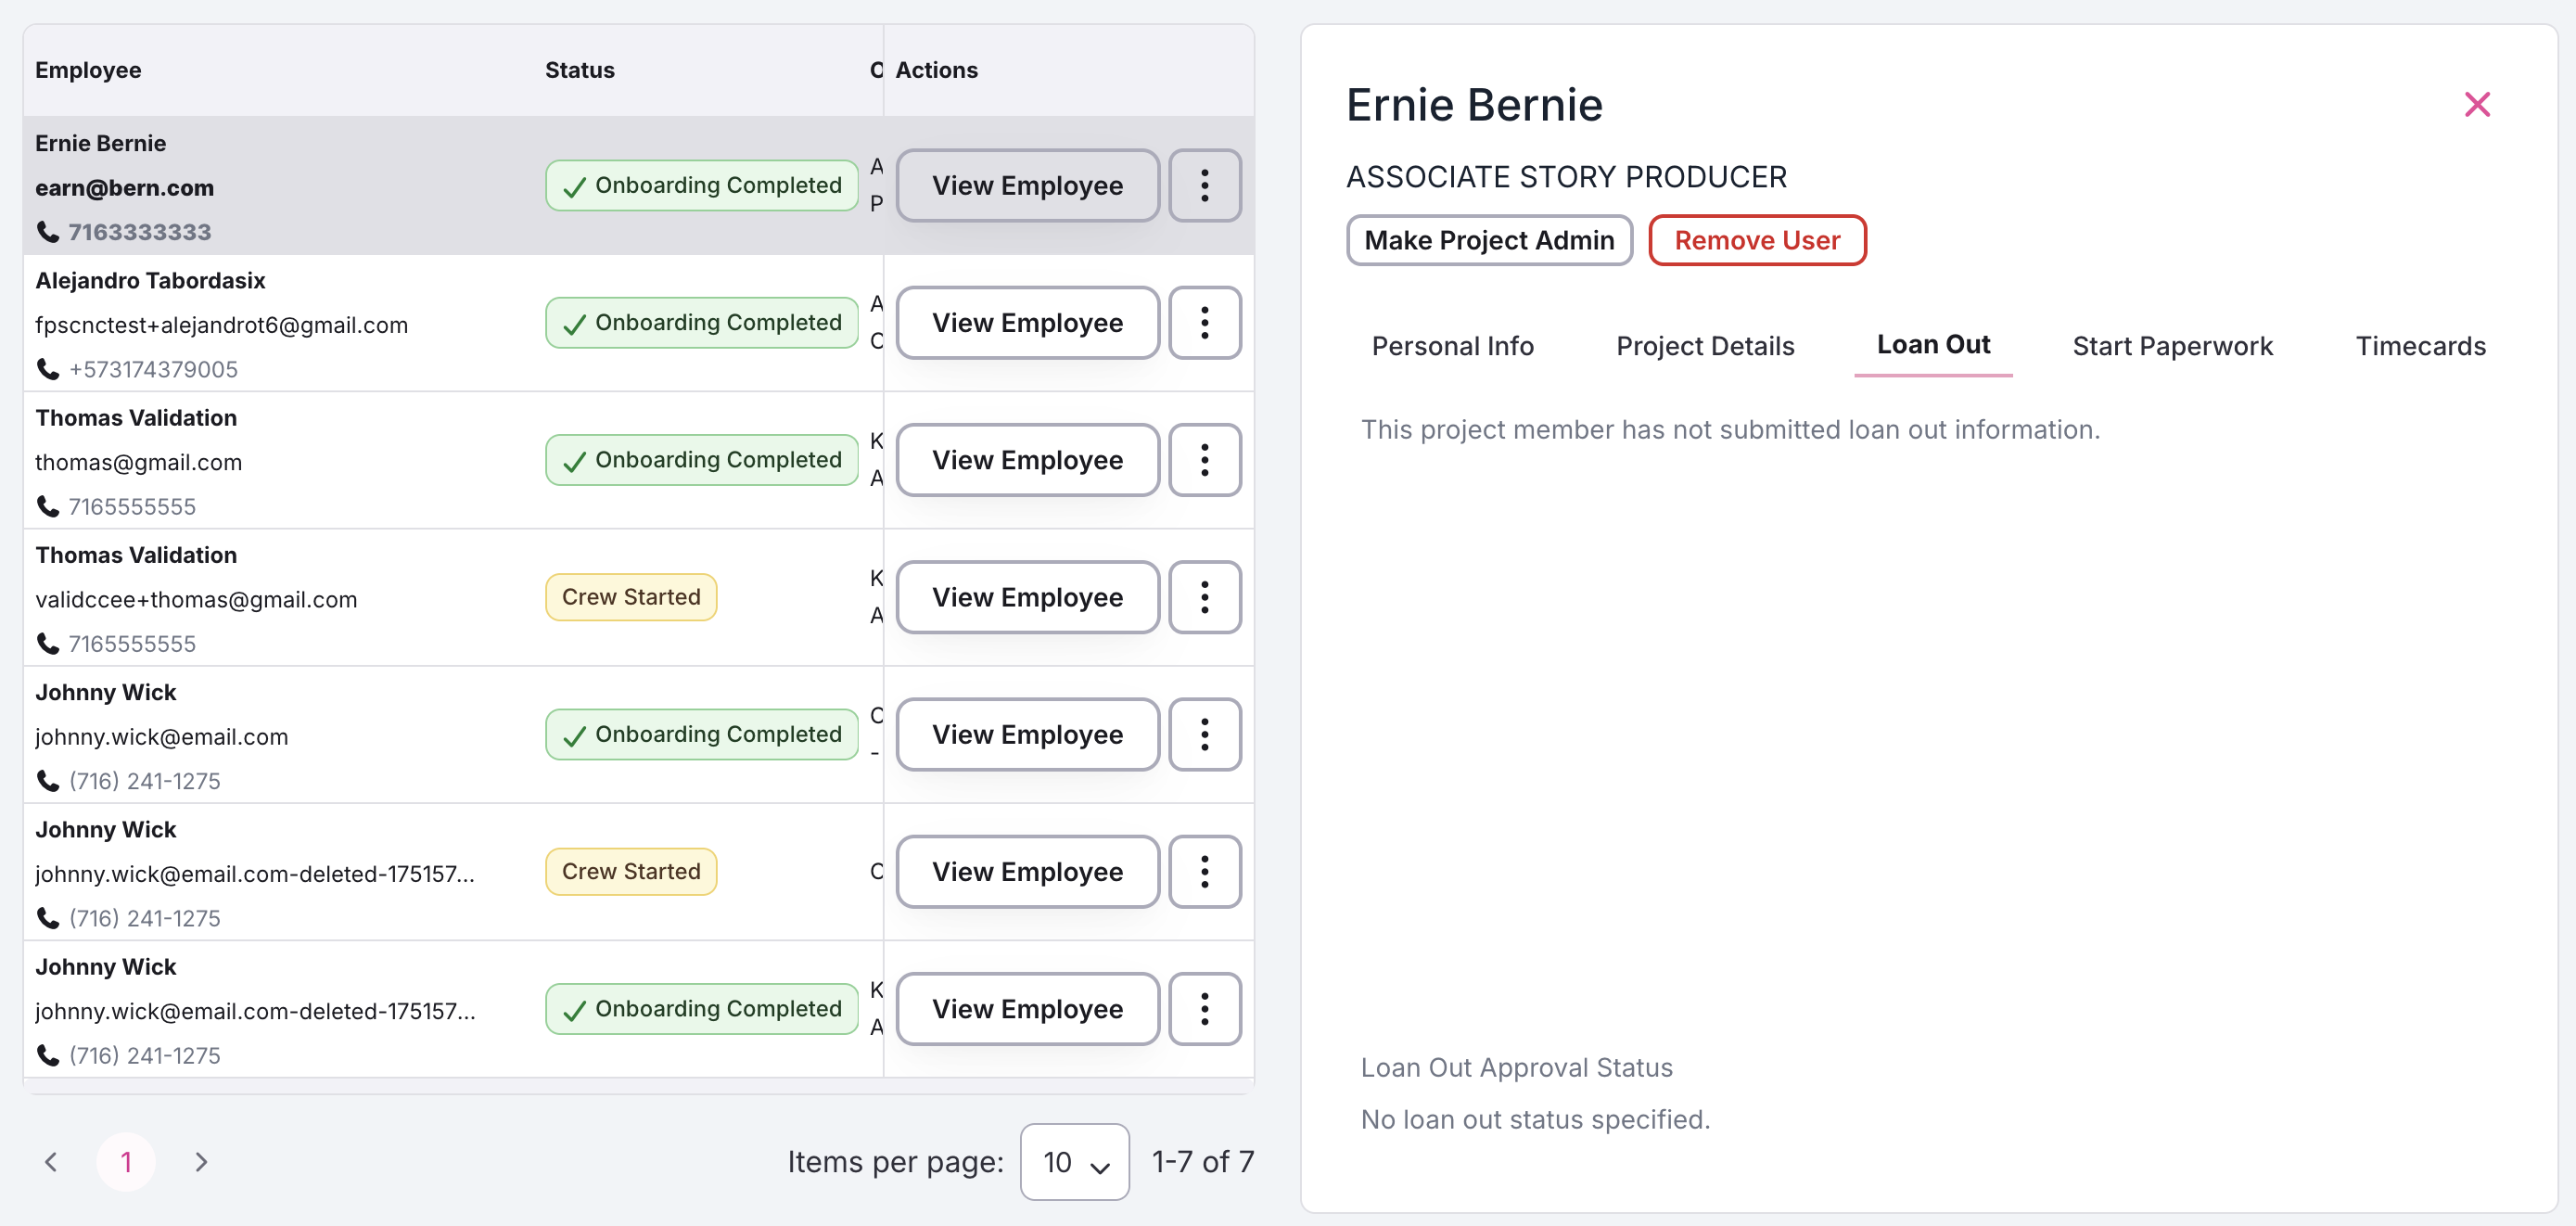Open the Start Paperwork tab
Screen dimensions: 2576x1226
(2172, 346)
